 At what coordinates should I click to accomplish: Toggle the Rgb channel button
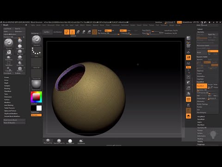(x=108, y=31)
